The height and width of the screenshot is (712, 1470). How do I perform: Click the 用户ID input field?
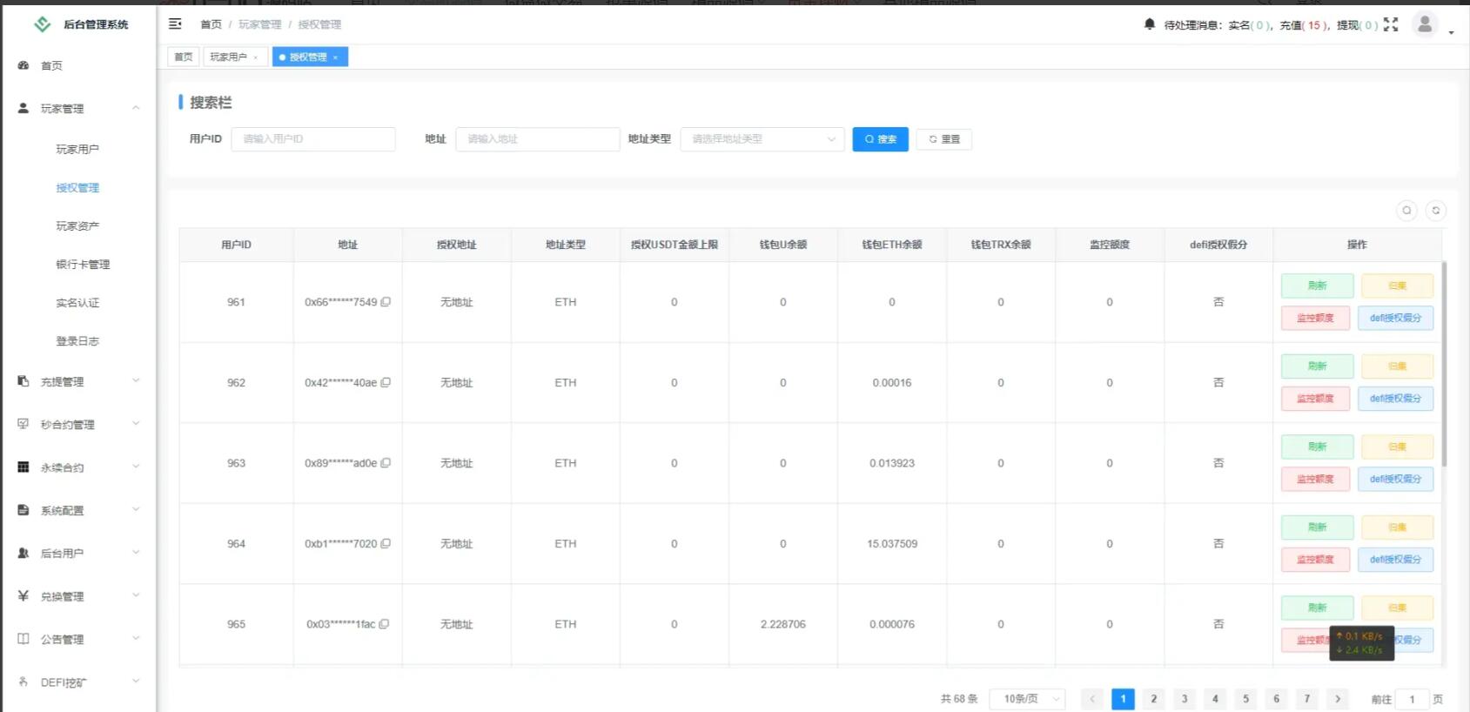click(313, 139)
